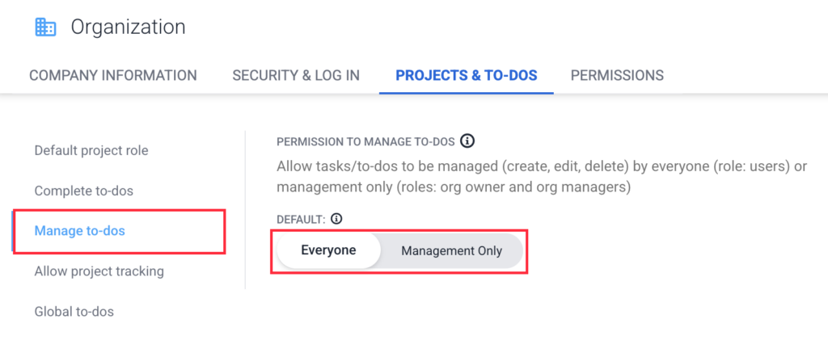
Task: Open Allow project tracking section
Action: pyautogui.click(x=99, y=271)
